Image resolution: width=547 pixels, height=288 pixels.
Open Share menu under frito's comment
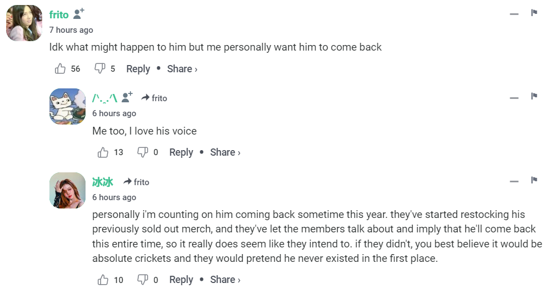click(182, 69)
